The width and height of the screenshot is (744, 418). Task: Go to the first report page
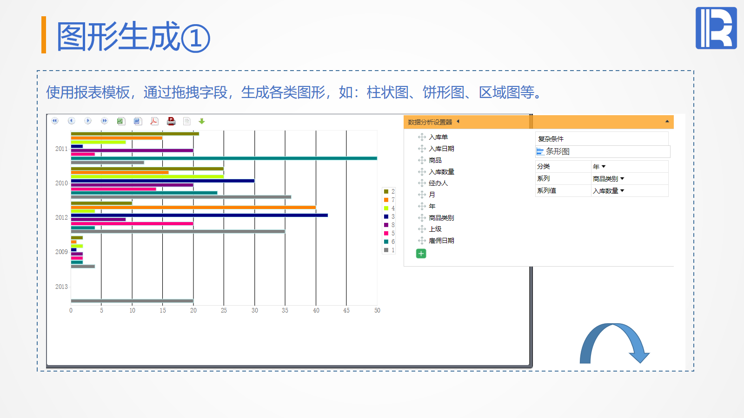[x=55, y=121]
